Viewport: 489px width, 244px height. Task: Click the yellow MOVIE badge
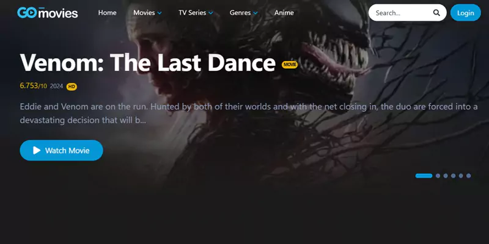click(290, 65)
